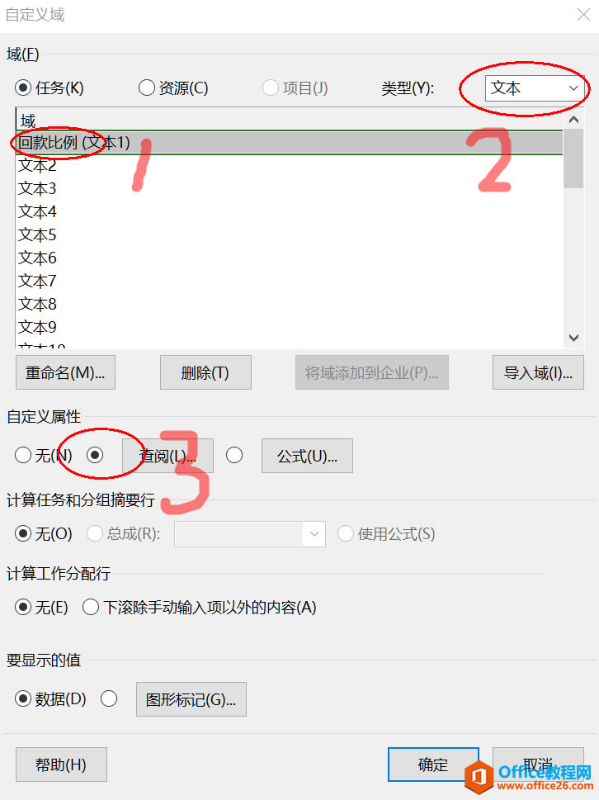Click the 确定 button
This screenshot has height=800, width=599.
[433, 764]
